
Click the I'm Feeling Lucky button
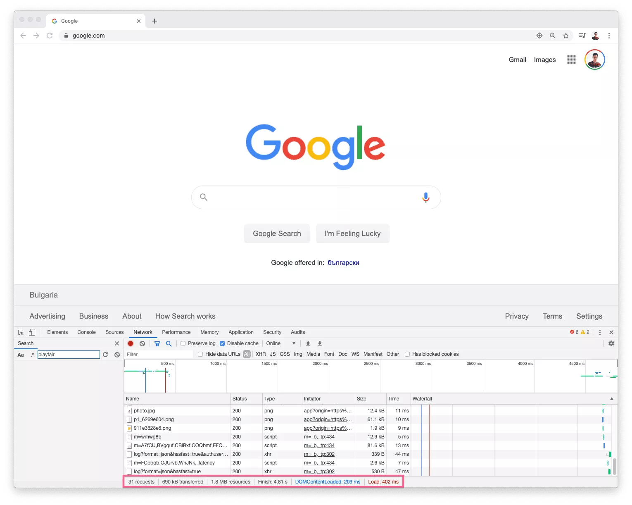[x=352, y=233]
